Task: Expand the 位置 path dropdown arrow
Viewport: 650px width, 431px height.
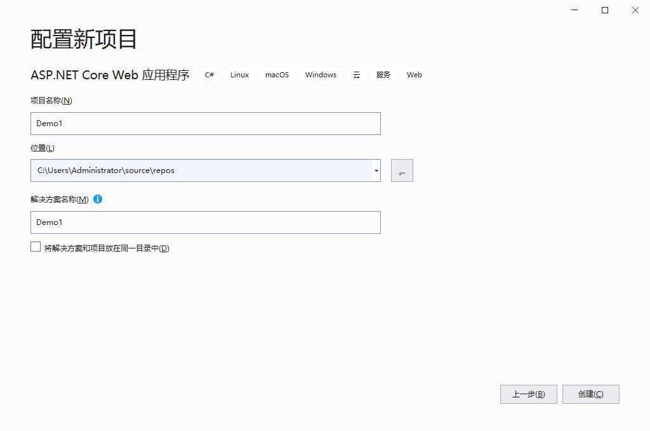Action: [376, 170]
